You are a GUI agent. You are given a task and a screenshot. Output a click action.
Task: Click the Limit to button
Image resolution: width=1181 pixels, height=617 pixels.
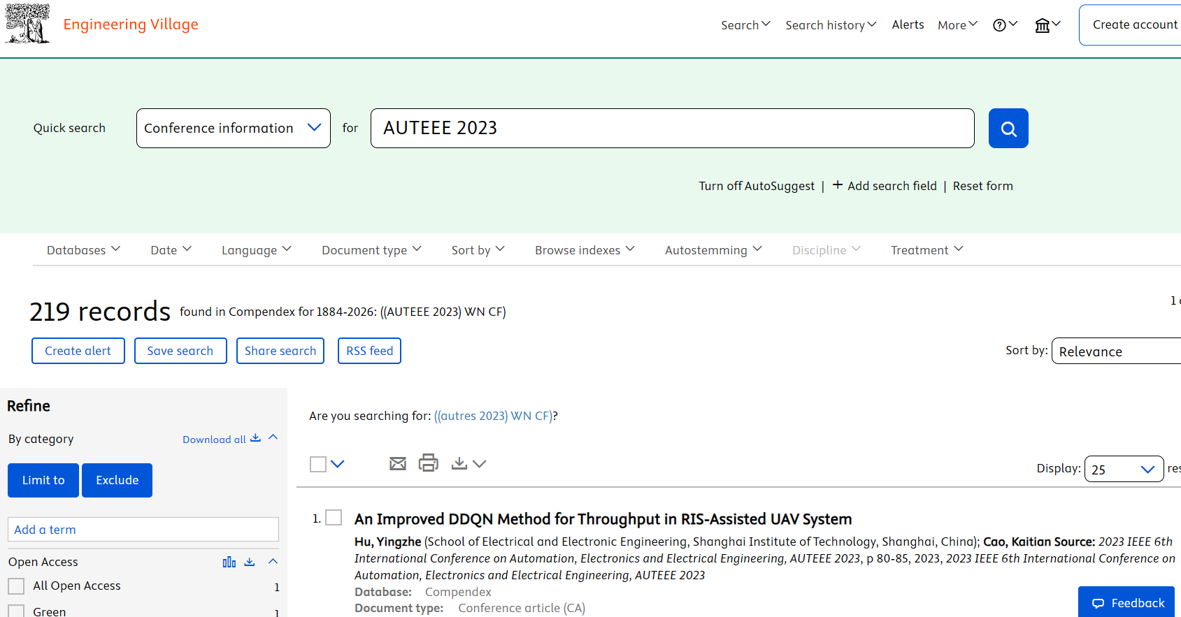pyautogui.click(x=43, y=480)
